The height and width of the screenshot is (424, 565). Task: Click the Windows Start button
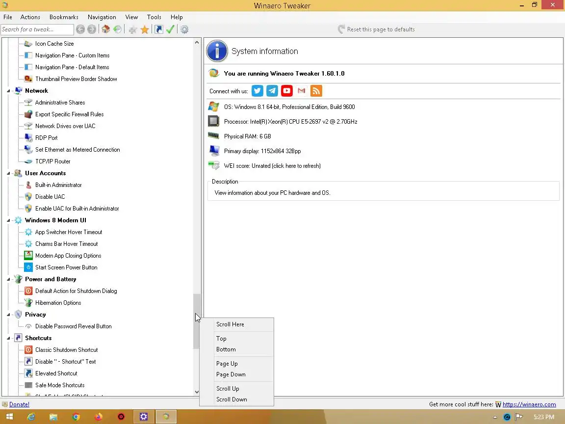(x=9, y=417)
